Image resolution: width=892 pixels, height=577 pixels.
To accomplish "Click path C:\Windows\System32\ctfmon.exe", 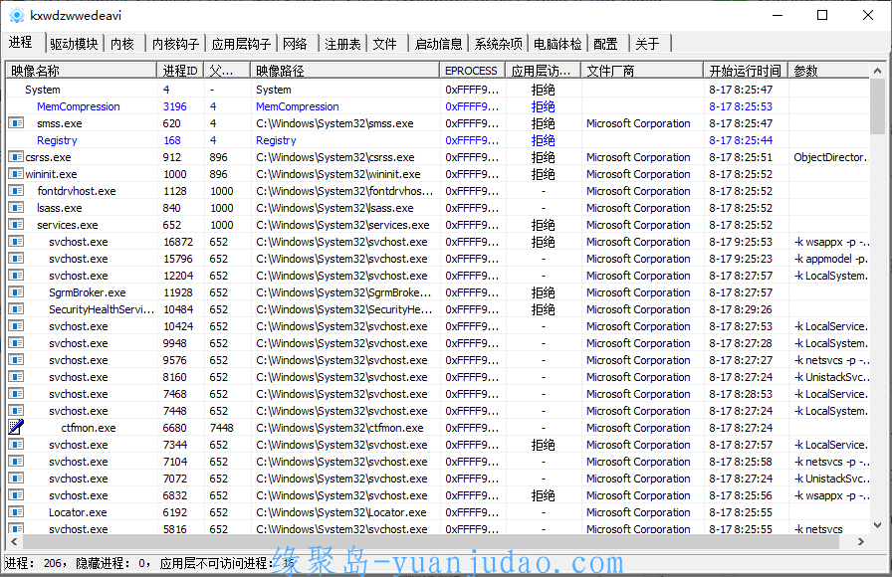I will (339, 428).
